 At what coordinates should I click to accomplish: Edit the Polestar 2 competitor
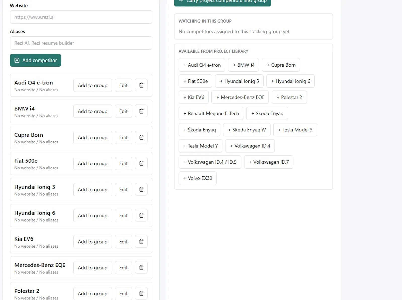123,293
